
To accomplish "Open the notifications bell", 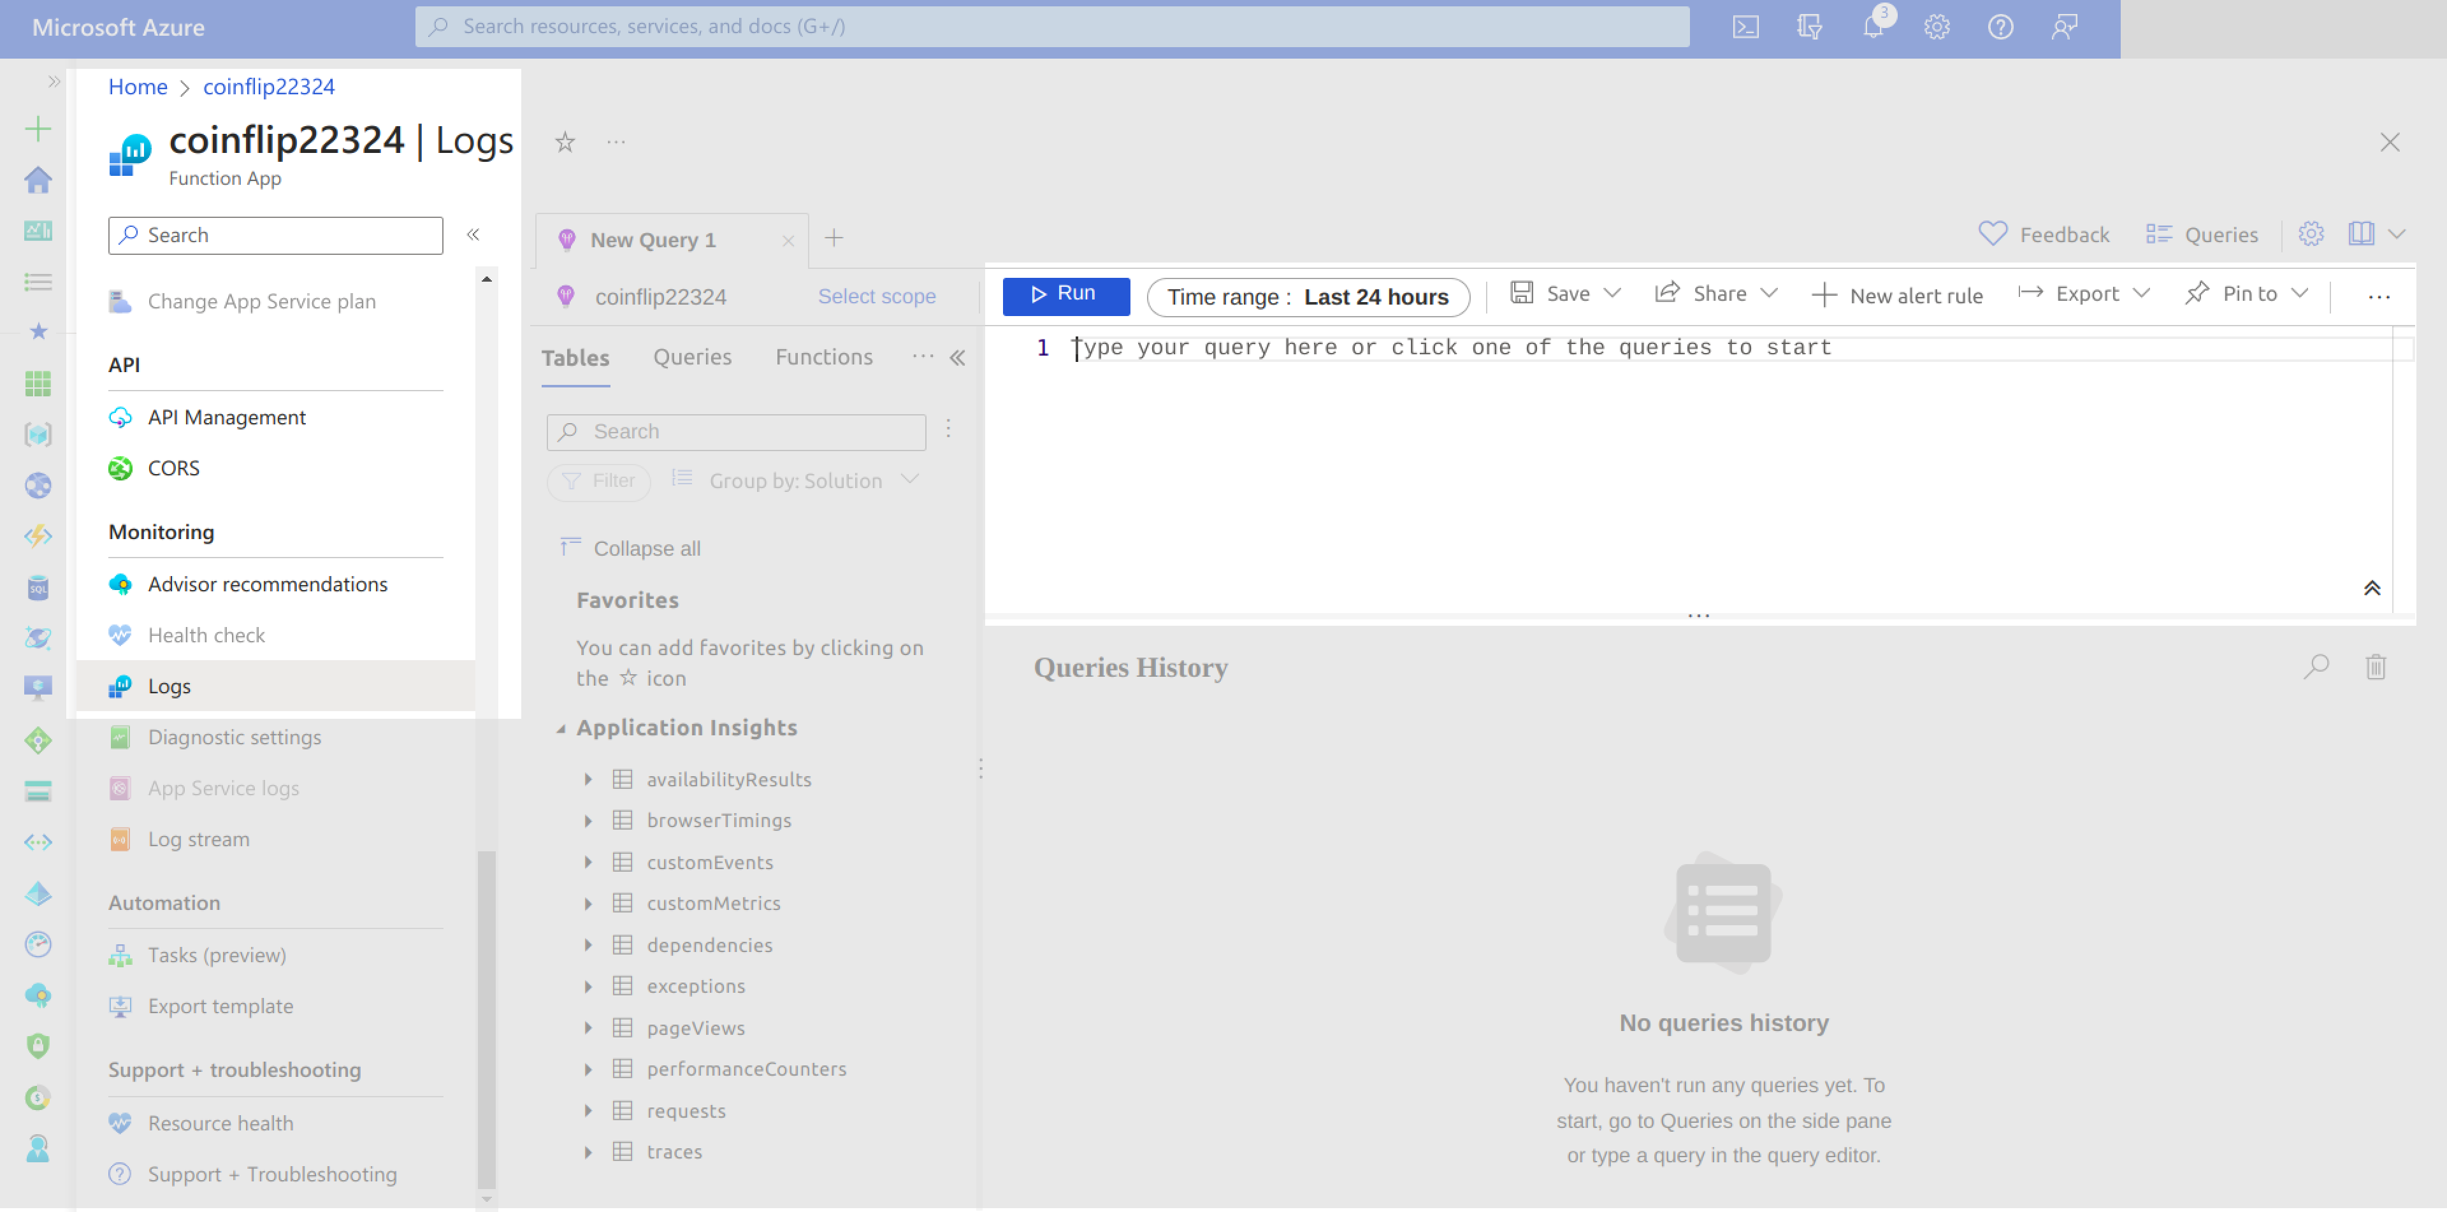I will (x=1873, y=27).
